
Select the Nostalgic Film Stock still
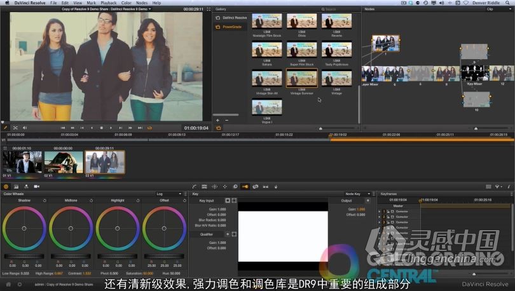(266, 21)
